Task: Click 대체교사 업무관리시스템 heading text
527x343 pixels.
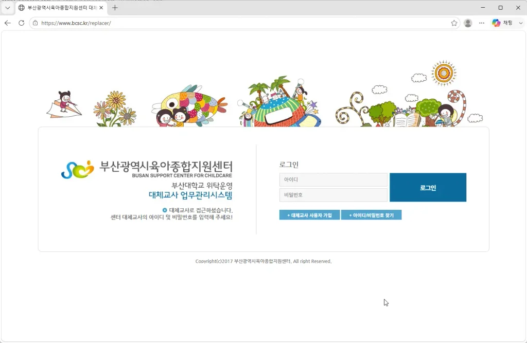Action: pyautogui.click(x=190, y=195)
